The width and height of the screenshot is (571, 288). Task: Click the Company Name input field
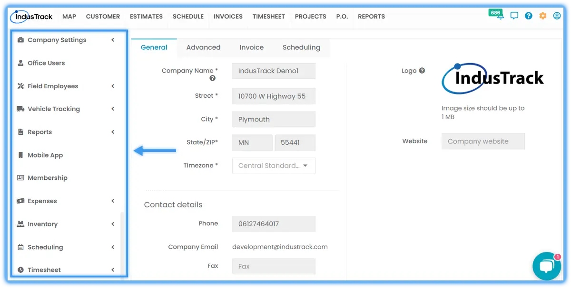[274, 71]
